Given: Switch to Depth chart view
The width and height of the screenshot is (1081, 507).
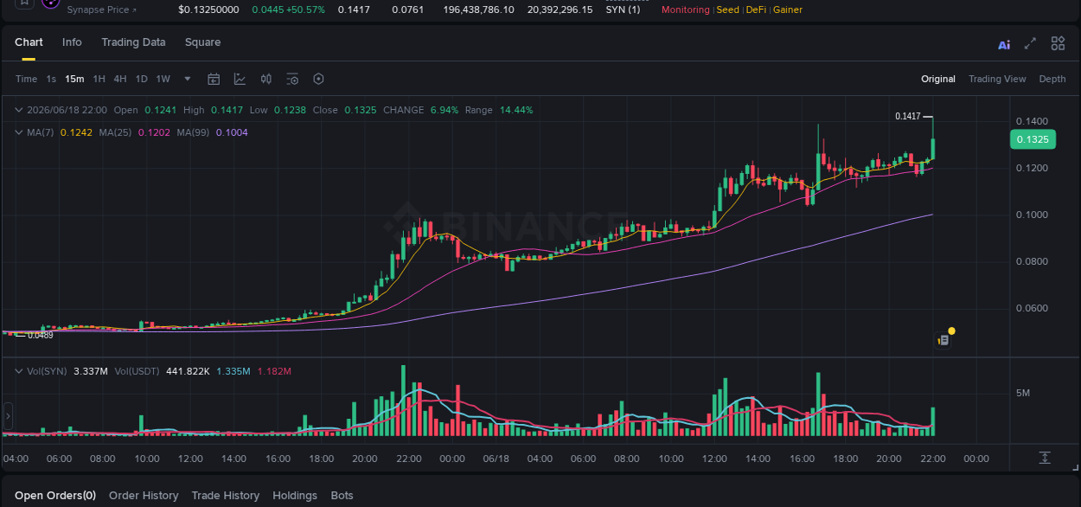Looking at the screenshot, I should [1052, 79].
